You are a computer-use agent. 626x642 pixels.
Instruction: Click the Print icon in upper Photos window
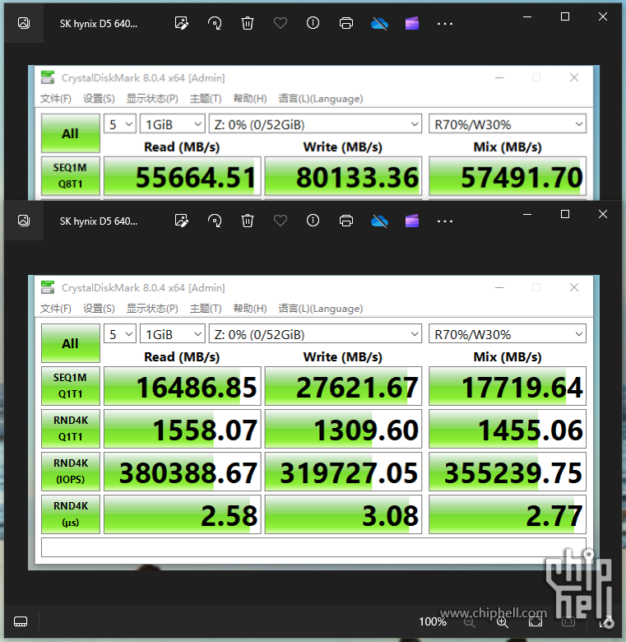[x=346, y=23]
